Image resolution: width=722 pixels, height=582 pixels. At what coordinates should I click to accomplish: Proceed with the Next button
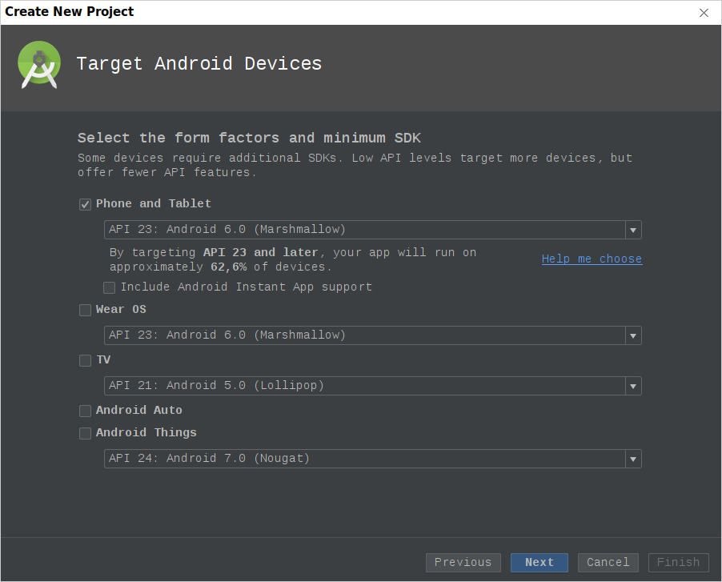(x=539, y=563)
